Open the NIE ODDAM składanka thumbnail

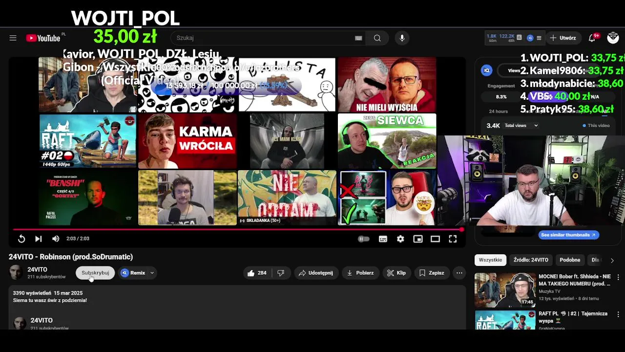(x=287, y=198)
